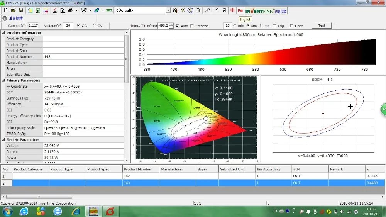Click the Test button

322,25
